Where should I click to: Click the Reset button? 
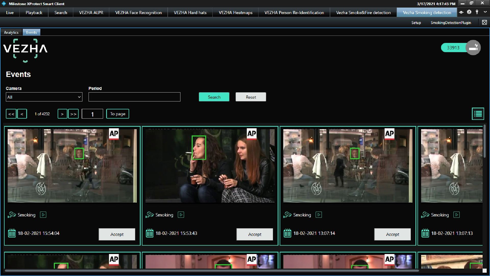tap(251, 97)
